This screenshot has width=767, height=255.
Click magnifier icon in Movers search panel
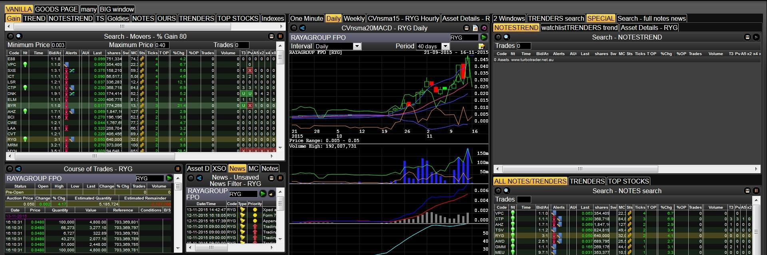18,36
